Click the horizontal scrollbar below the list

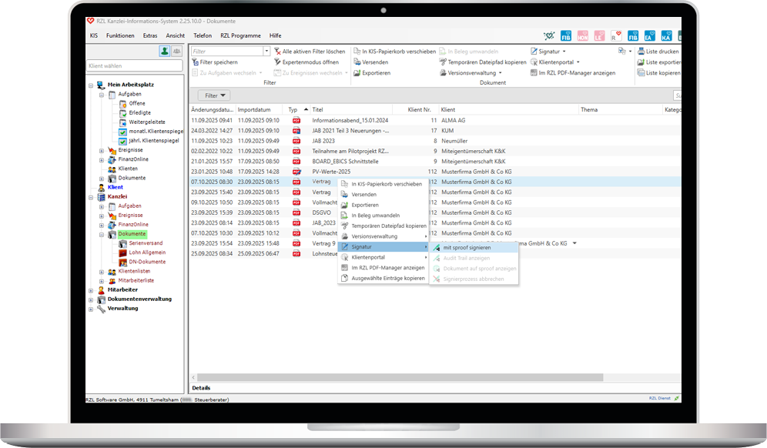click(400, 378)
